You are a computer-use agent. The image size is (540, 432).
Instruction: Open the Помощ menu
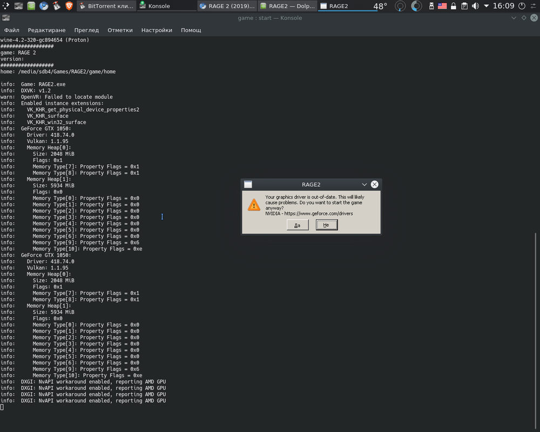[191, 30]
